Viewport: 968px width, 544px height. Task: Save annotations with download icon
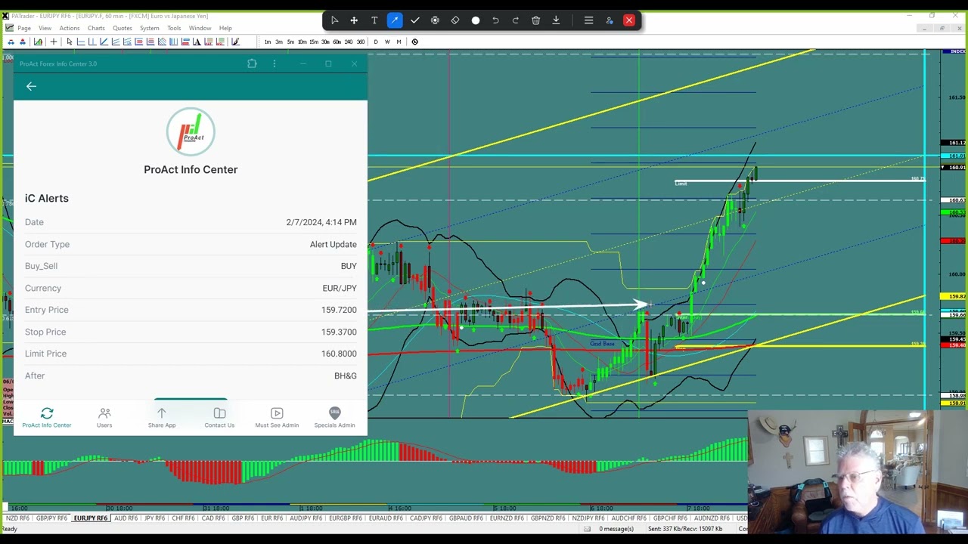pyautogui.click(x=556, y=20)
